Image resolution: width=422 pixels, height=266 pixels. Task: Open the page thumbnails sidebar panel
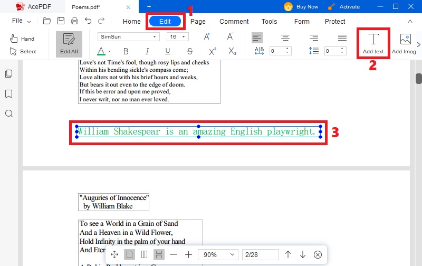pos(9,73)
